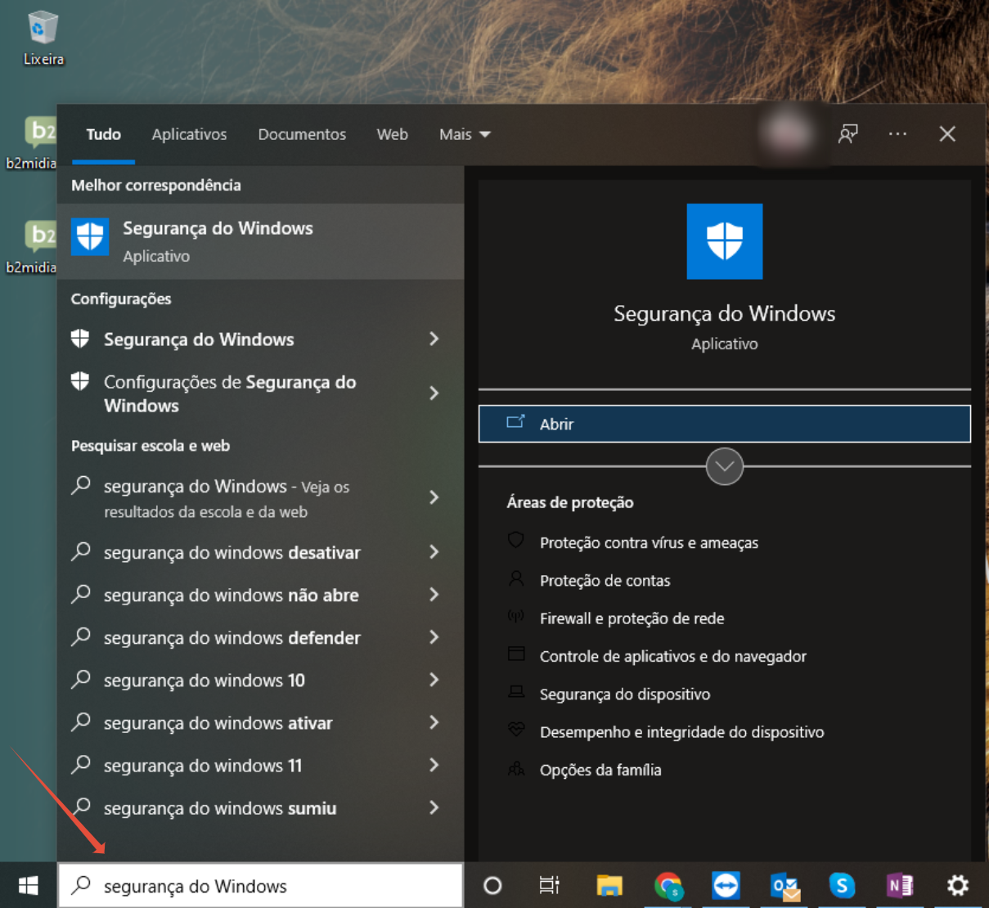Open Outlook from the taskbar

click(785, 886)
